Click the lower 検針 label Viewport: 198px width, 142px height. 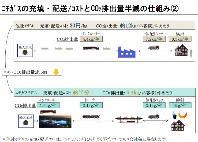tap(180, 100)
